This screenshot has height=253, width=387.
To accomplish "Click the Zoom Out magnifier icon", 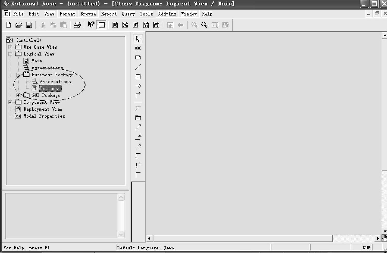I will click(x=204, y=25).
